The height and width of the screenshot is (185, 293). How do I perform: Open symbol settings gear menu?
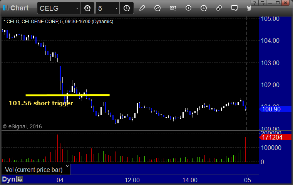tap(87, 8)
